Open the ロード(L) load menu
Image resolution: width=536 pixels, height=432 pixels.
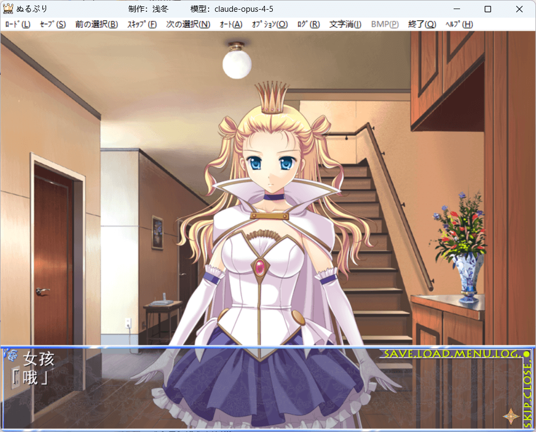click(18, 25)
